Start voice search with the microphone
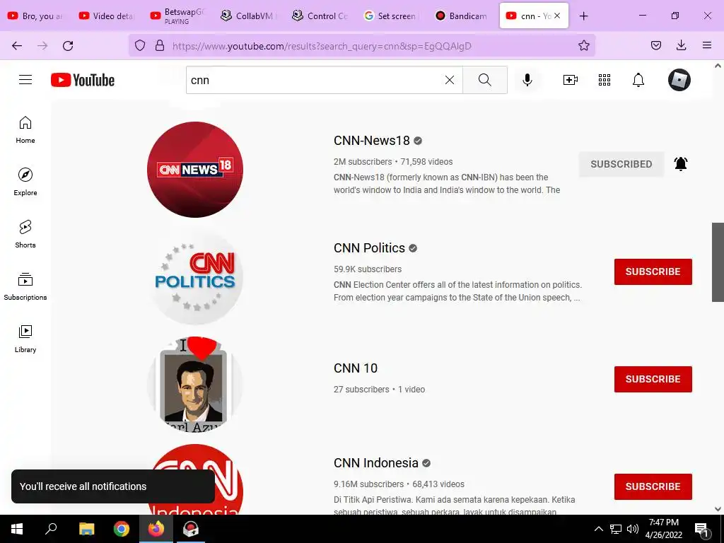 click(x=527, y=80)
